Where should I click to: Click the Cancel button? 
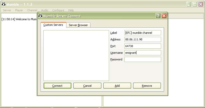pyautogui.click(x=87, y=86)
